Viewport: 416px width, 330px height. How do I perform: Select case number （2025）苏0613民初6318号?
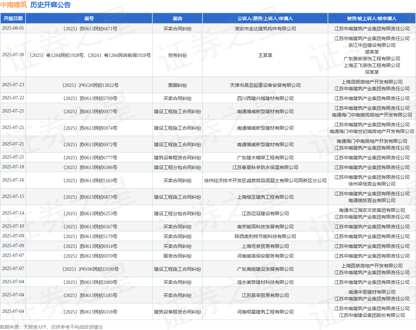[89, 312]
